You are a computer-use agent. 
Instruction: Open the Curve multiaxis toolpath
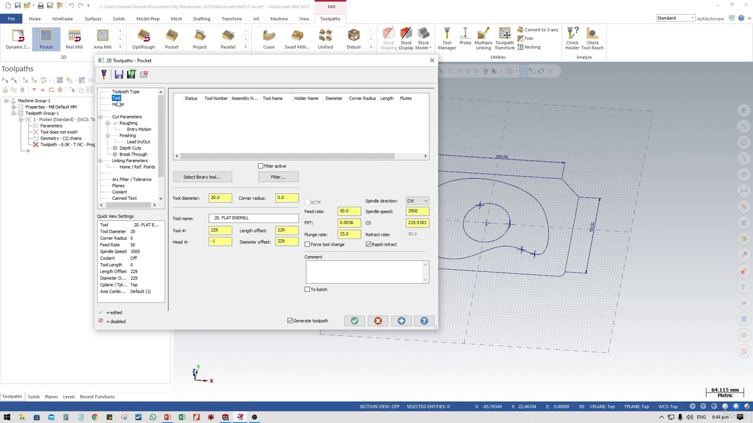(x=269, y=39)
